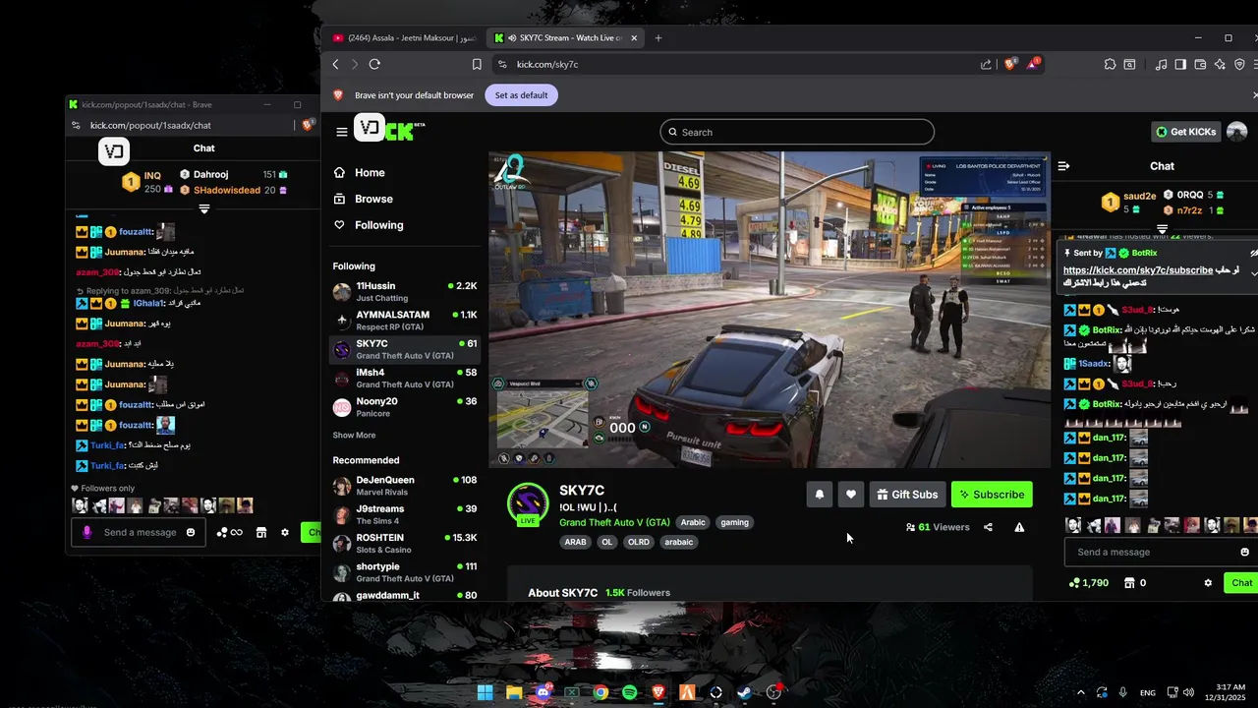Viewport: 1258px width, 708px height.
Task: Open a new browser tab
Action: (658, 38)
